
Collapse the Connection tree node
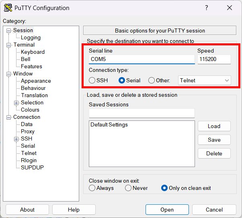coord(9,117)
